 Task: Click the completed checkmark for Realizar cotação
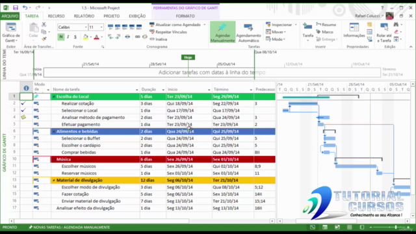[23, 103]
